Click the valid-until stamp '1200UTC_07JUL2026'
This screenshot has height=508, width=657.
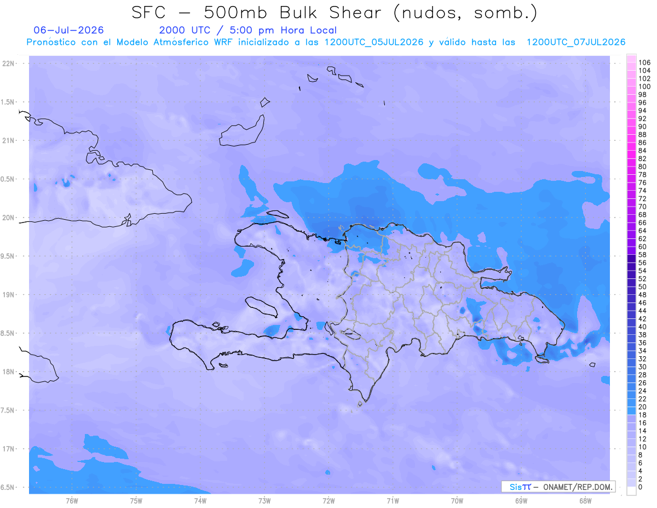coord(575,42)
